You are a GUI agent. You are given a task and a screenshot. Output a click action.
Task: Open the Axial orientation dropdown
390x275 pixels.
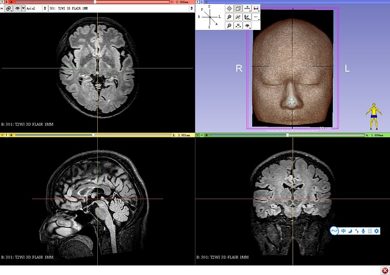click(36, 8)
